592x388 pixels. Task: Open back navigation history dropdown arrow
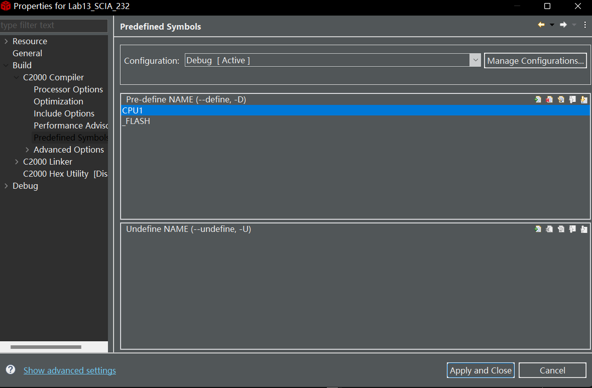pos(552,25)
